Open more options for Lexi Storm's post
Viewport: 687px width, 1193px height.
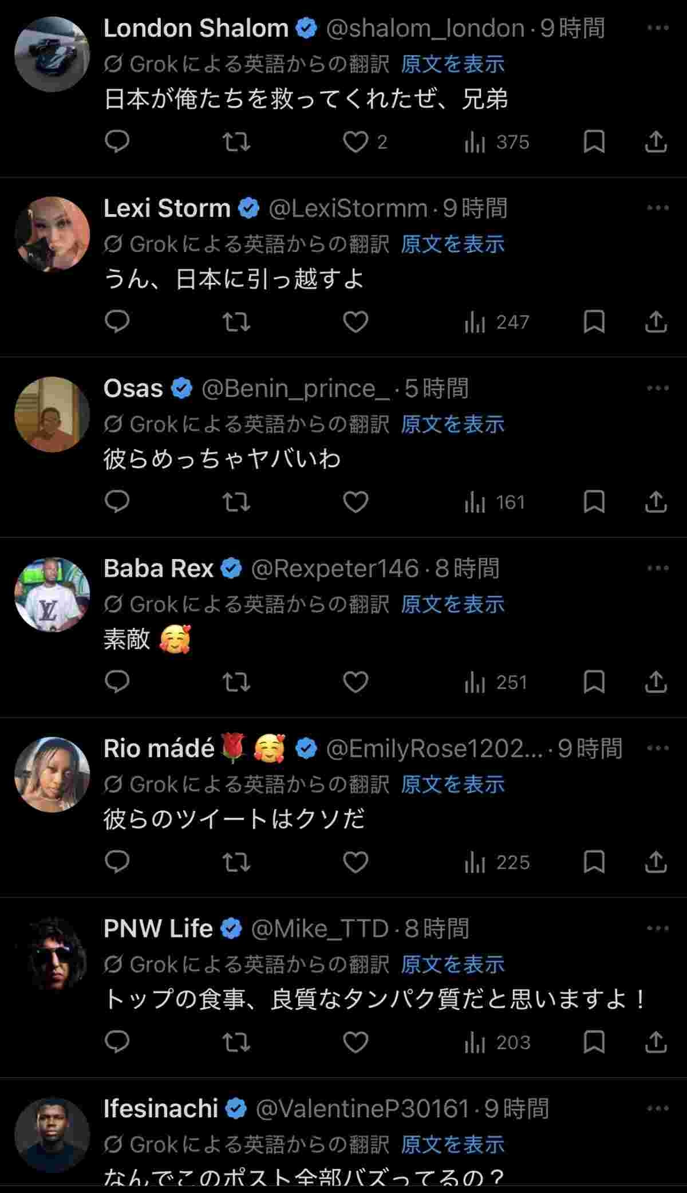[657, 208]
